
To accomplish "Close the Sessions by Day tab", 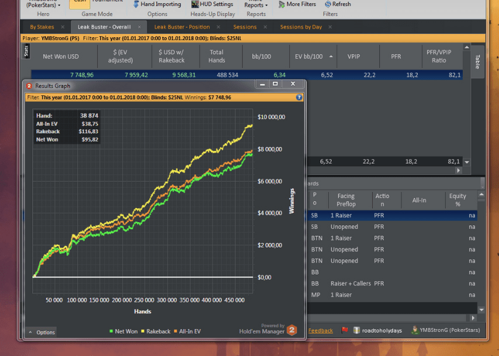I will click(x=330, y=27).
